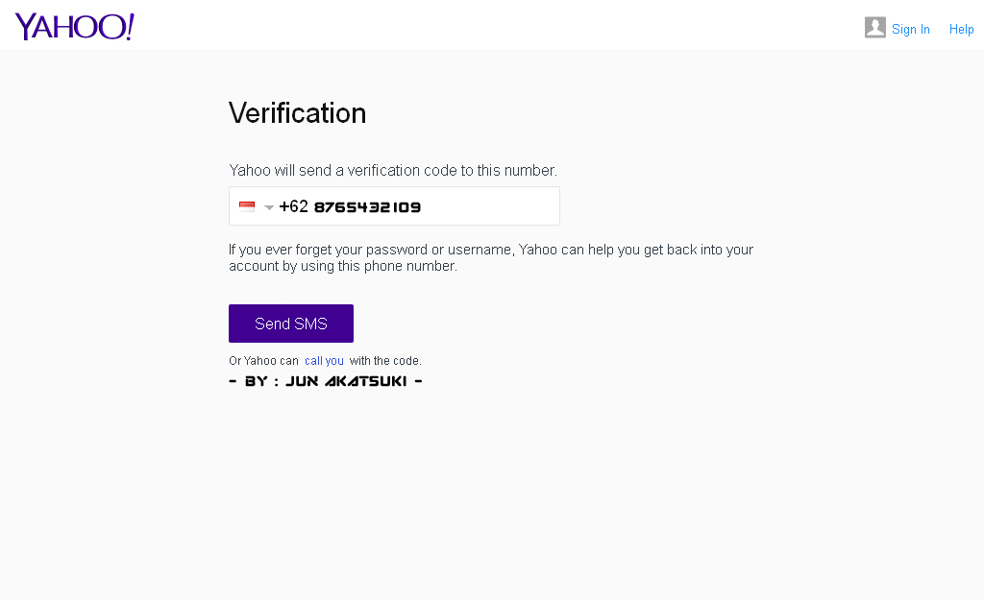Follow the 'call you' link
The width and height of the screenshot is (984, 600).
pyautogui.click(x=324, y=361)
